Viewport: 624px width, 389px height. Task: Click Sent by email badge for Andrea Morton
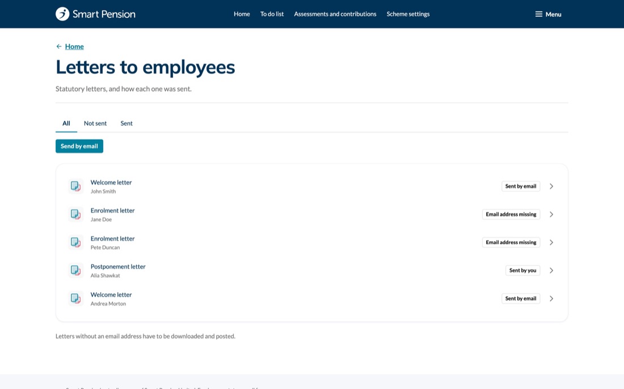pyautogui.click(x=521, y=299)
